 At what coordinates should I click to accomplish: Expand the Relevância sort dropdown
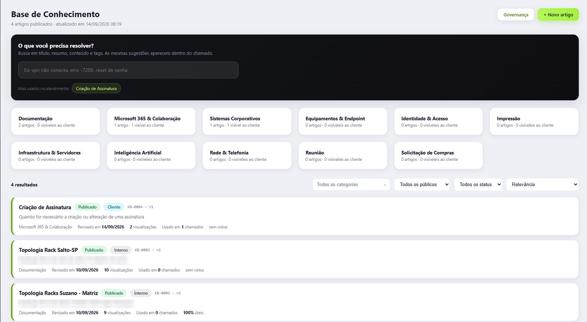542,184
